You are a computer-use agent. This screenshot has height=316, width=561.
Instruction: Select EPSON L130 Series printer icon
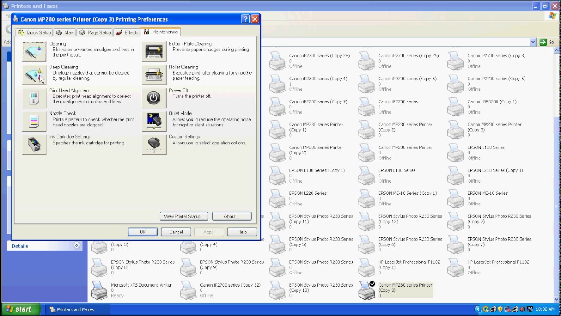[367, 176]
